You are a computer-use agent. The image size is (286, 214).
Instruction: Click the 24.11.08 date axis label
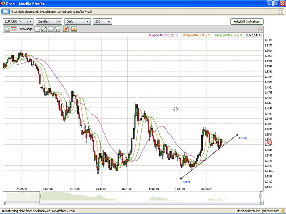click(x=101, y=189)
